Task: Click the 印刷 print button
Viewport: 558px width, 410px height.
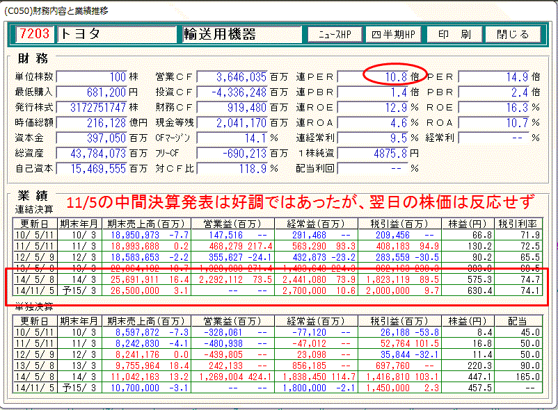Action: pyautogui.click(x=454, y=35)
